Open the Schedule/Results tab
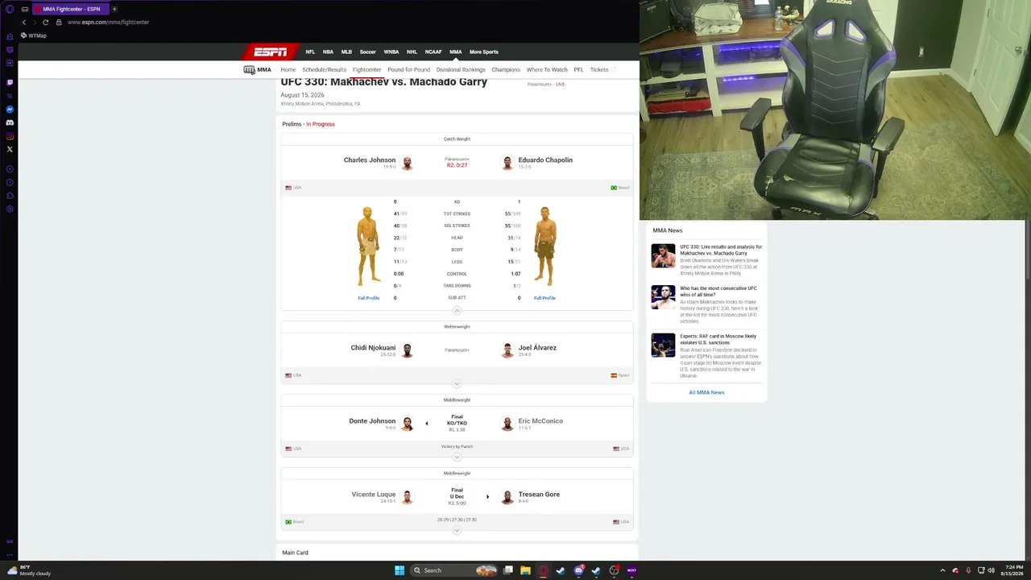Viewport: 1031px width, 580px height. (x=324, y=70)
